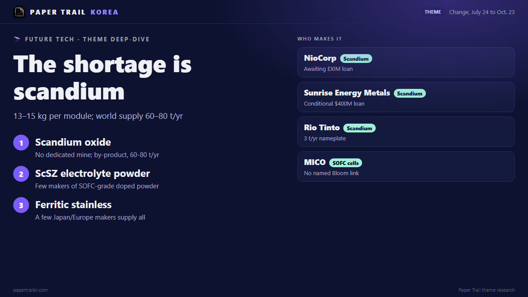Click 'Awaiting EXIM loan' text

[x=328, y=69]
